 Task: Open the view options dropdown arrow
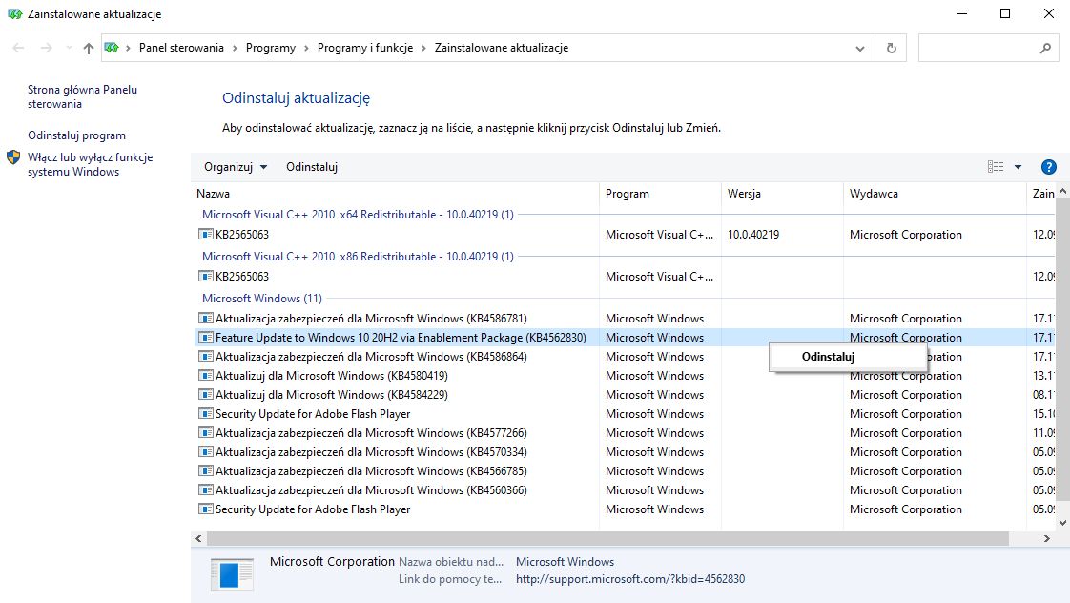[x=1019, y=167]
